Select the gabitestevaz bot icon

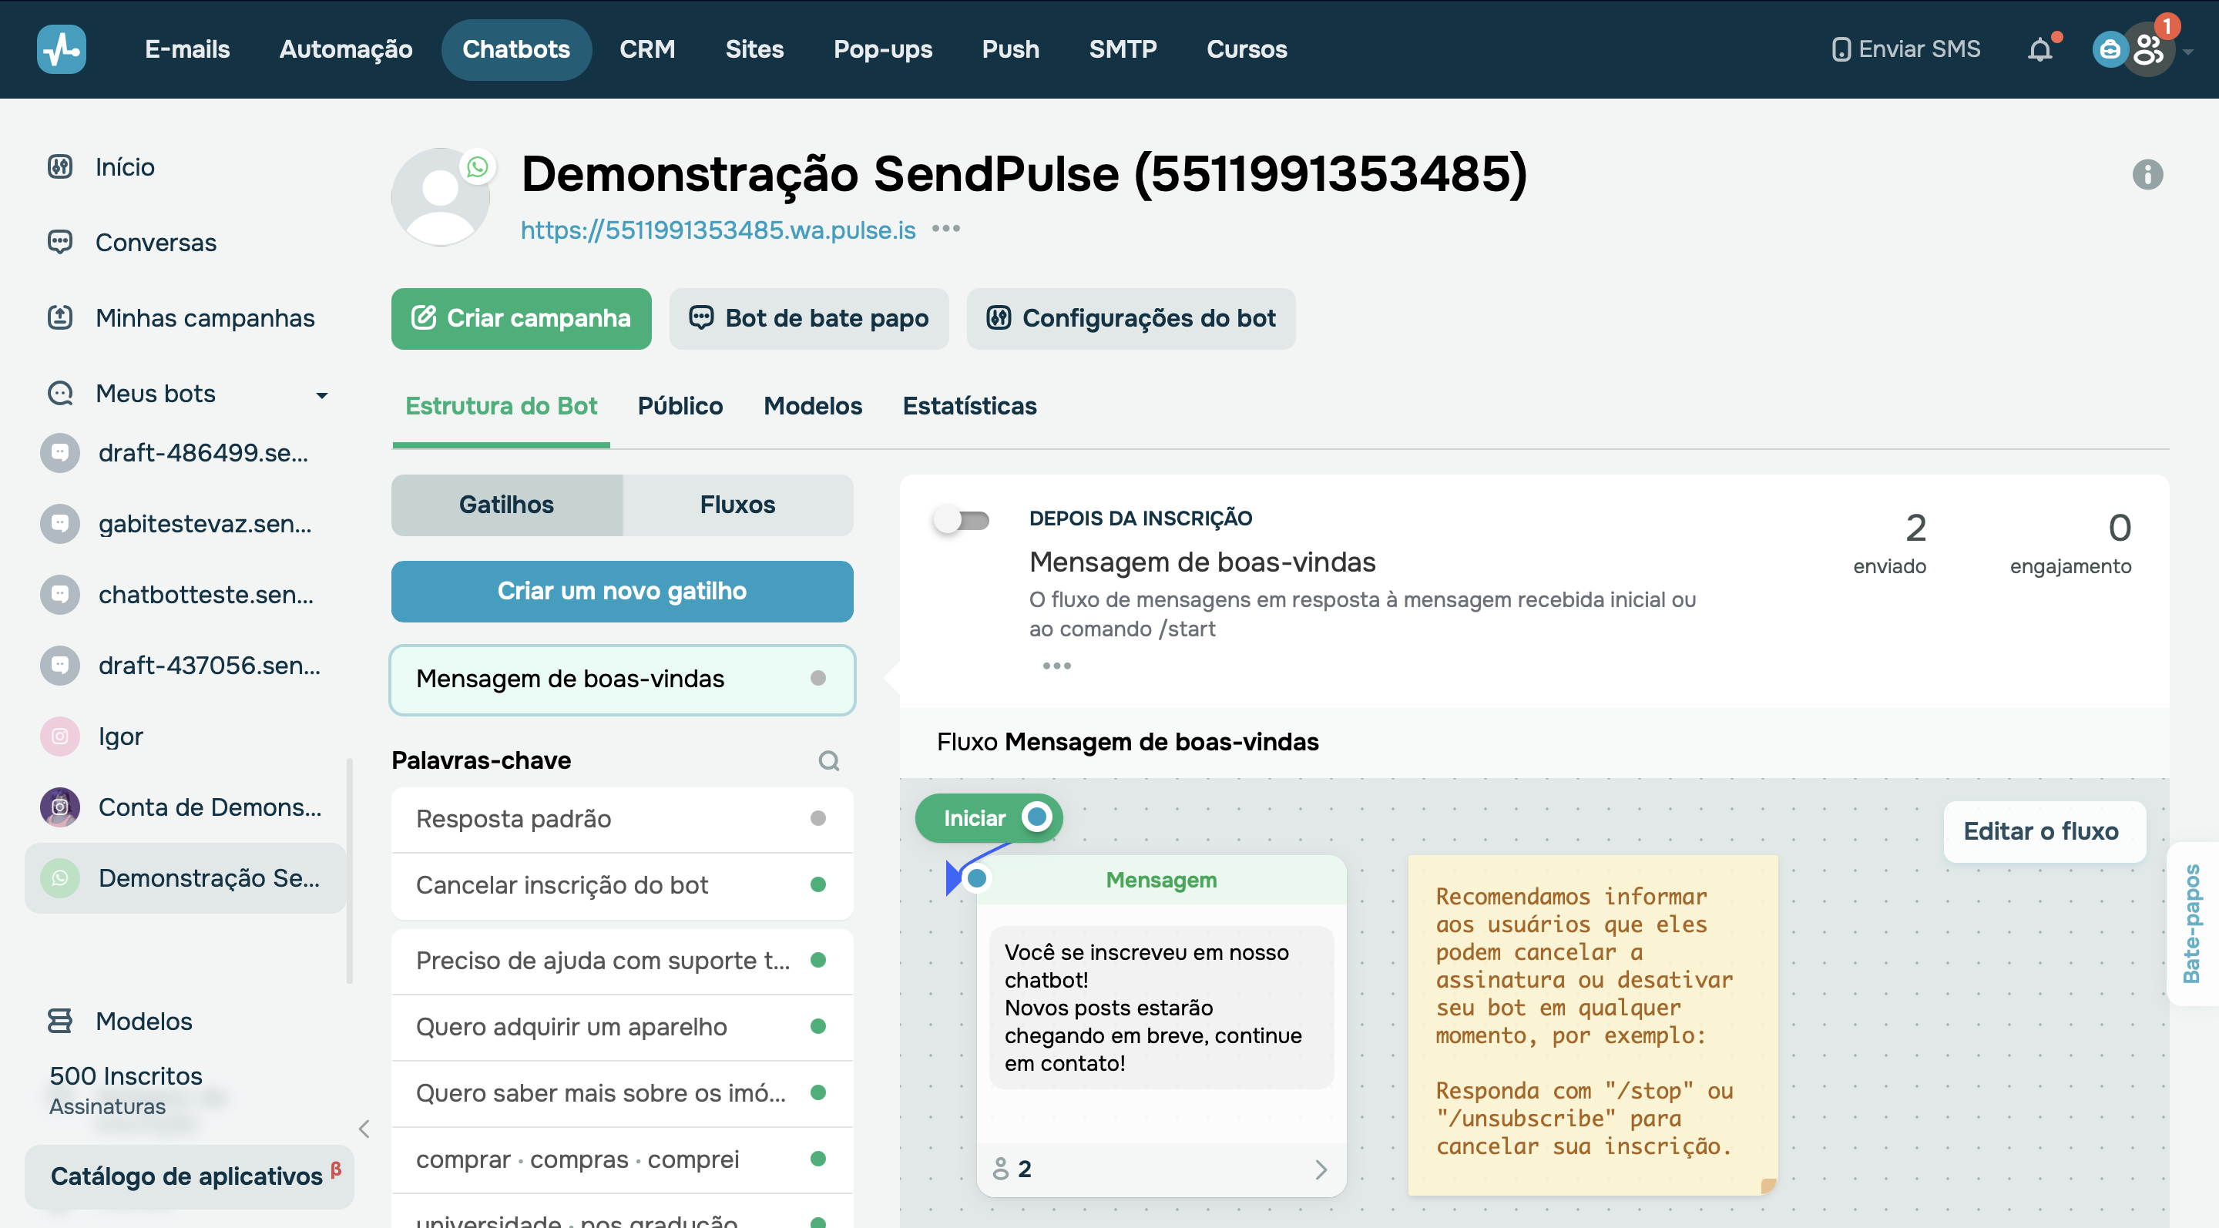click(x=60, y=524)
